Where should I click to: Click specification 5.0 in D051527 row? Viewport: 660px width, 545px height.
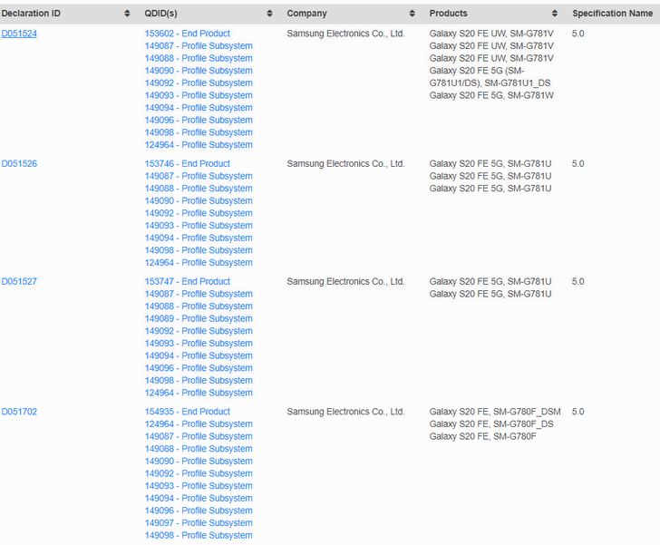(x=577, y=281)
